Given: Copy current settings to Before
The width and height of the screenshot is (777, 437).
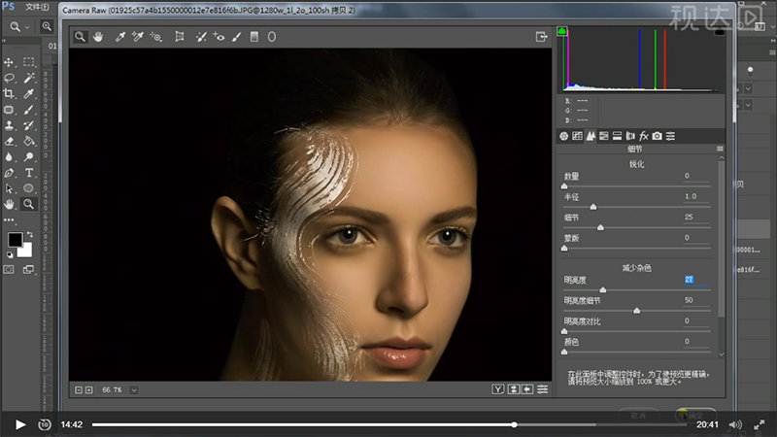Looking at the screenshot, I should coord(527,389).
